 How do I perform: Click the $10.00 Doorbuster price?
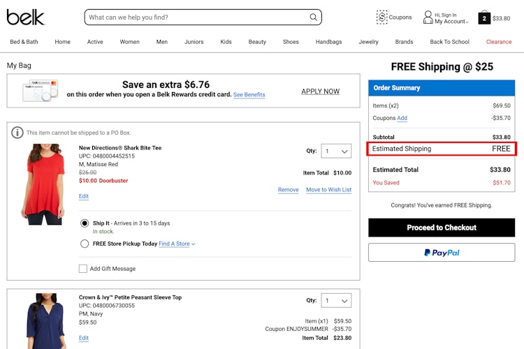103,181
